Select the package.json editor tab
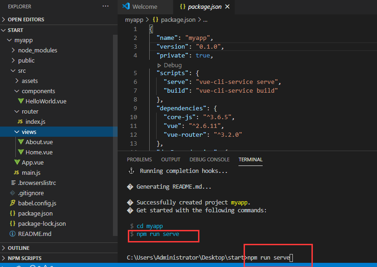Viewport: 377px width, 267px height. (205, 6)
